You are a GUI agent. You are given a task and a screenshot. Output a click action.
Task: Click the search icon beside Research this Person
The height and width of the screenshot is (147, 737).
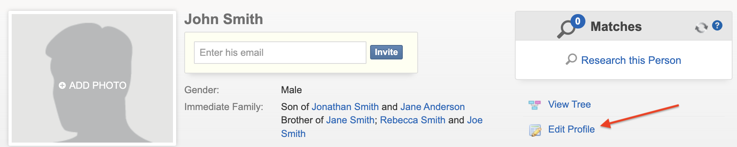[x=571, y=59]
